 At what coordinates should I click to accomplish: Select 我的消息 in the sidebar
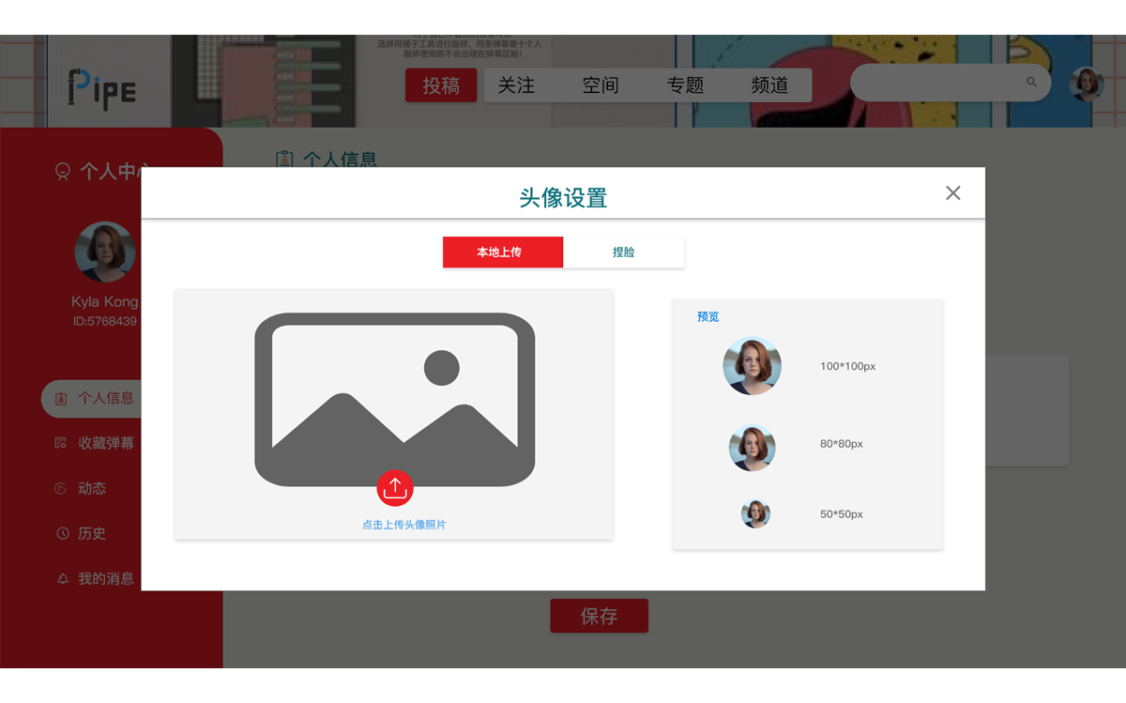click(x=106, y=579)
